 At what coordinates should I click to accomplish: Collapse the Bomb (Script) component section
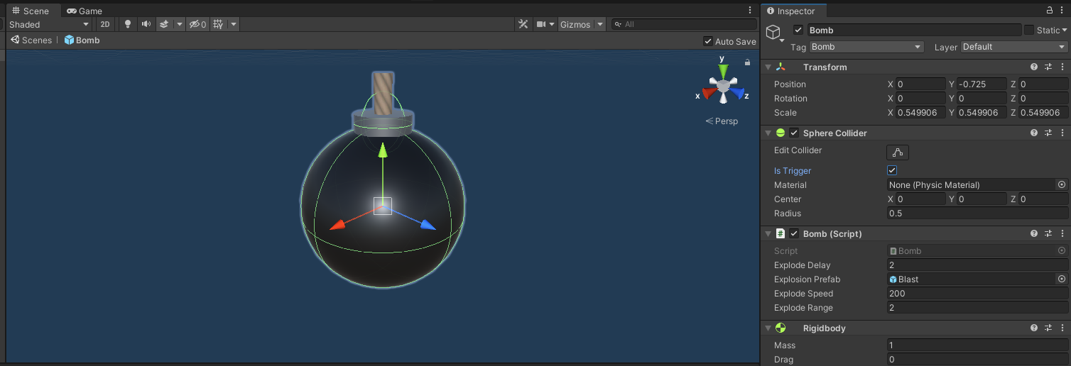click(768, 234)
